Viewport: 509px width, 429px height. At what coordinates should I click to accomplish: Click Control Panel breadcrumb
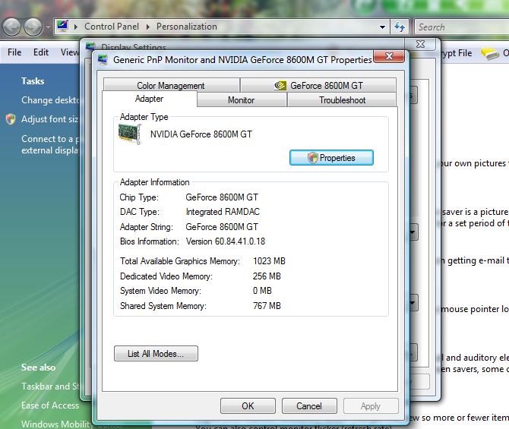coord(112,27)
